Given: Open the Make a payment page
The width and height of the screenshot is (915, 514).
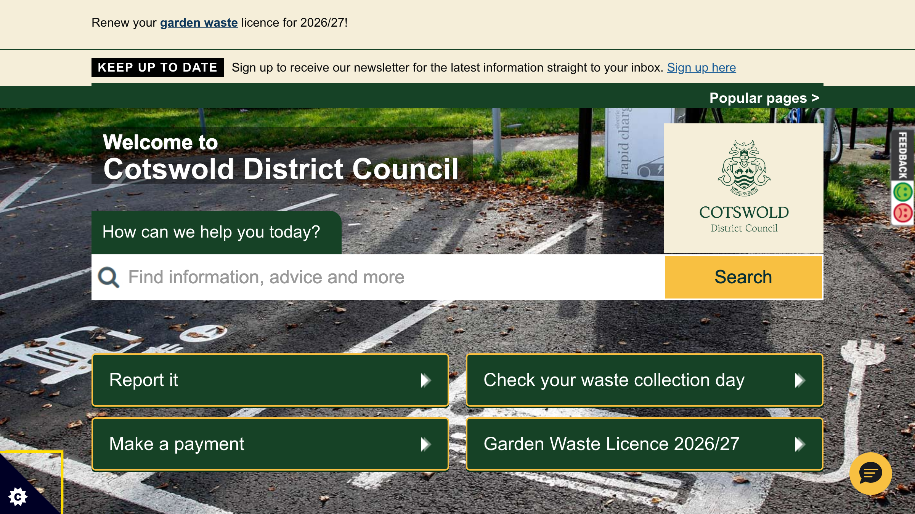Looking at the screenshot, I should tap(270, 444).
